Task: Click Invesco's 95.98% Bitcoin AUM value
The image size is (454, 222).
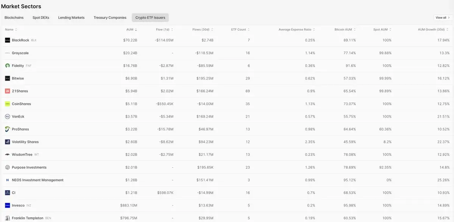Action: pyautogui.click(x=350, y=205)
